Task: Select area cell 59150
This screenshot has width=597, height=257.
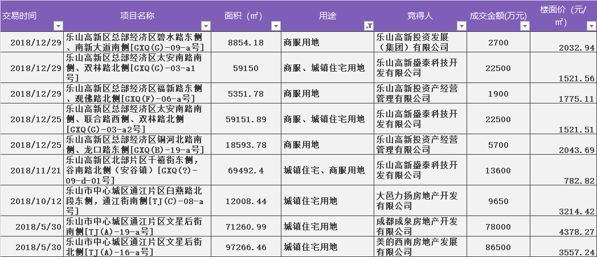Action: tap(246, 68)
